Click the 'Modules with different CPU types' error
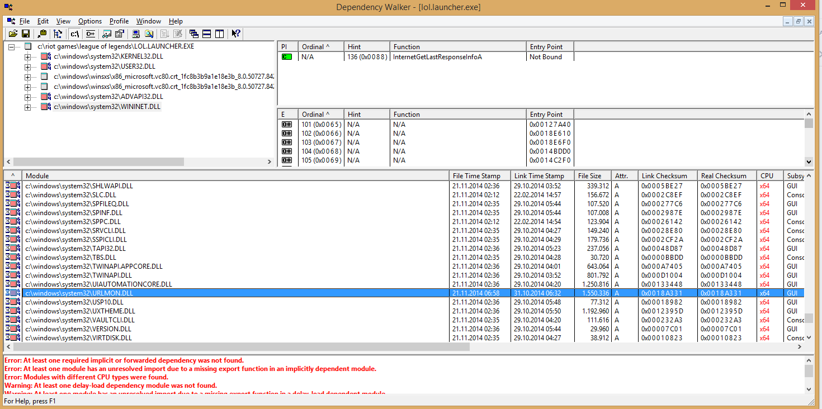Screen dimensions: 822x409 pos(87,377)
